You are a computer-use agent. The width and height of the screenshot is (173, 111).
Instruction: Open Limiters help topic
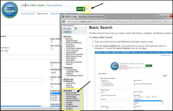pyautogui.click(x=69, y=104)
